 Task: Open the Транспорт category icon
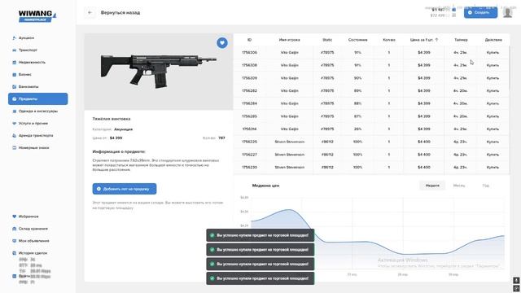point(15,50)
